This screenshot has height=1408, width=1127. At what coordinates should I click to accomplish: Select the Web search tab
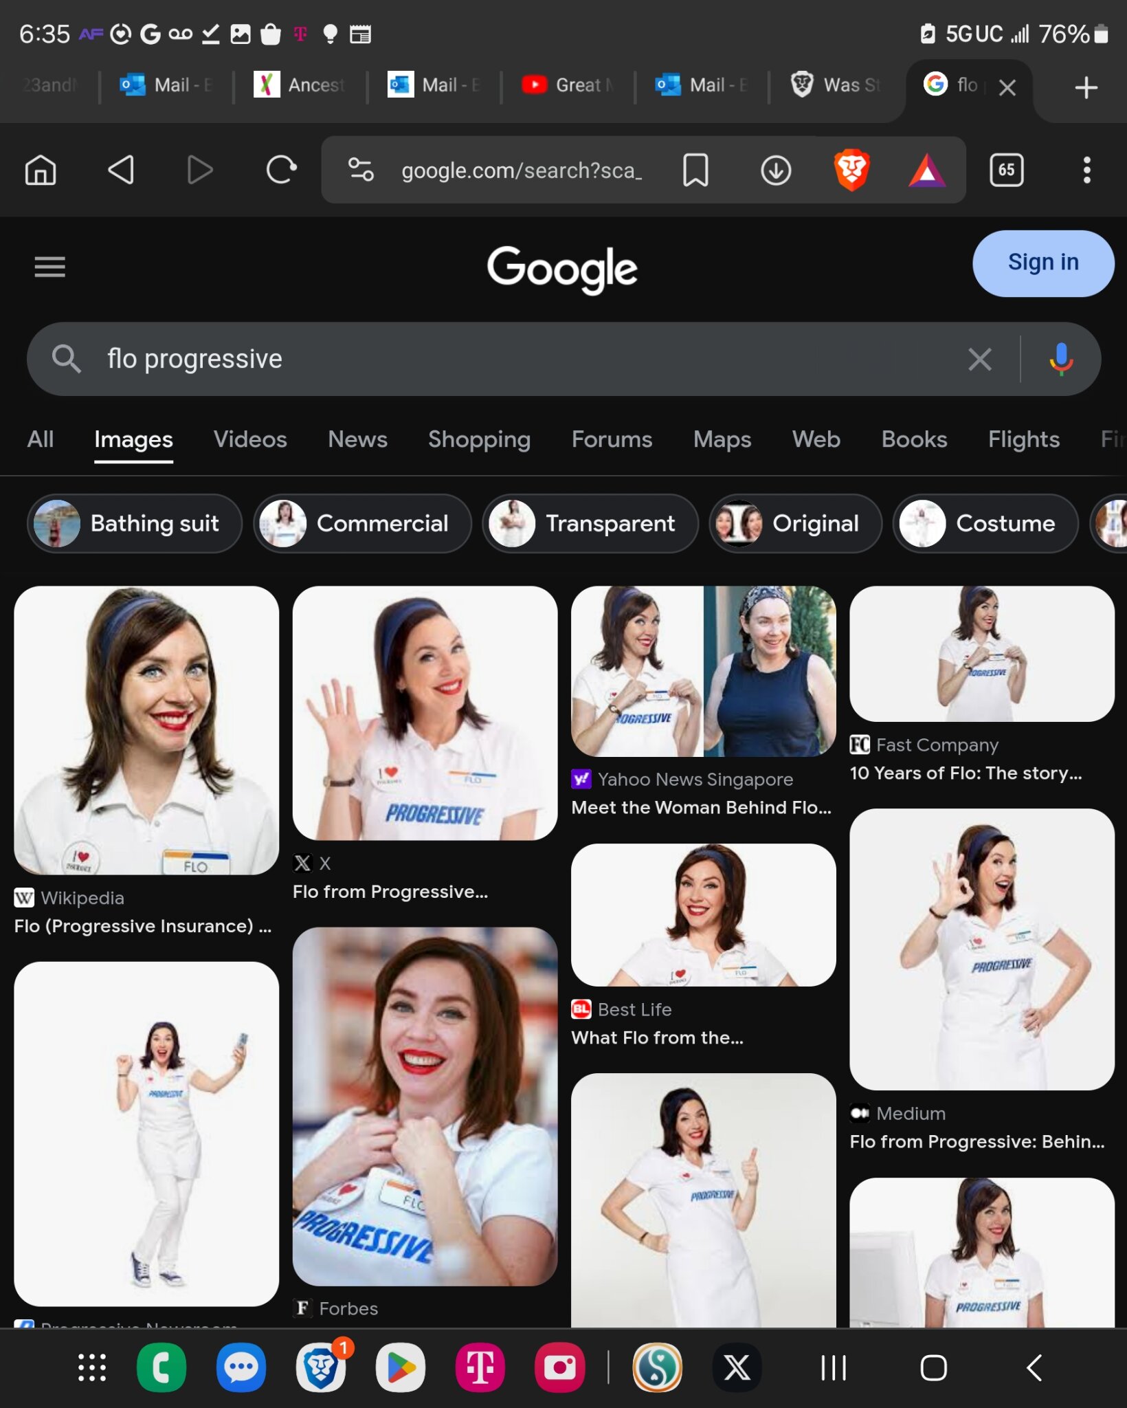point(816,439)
